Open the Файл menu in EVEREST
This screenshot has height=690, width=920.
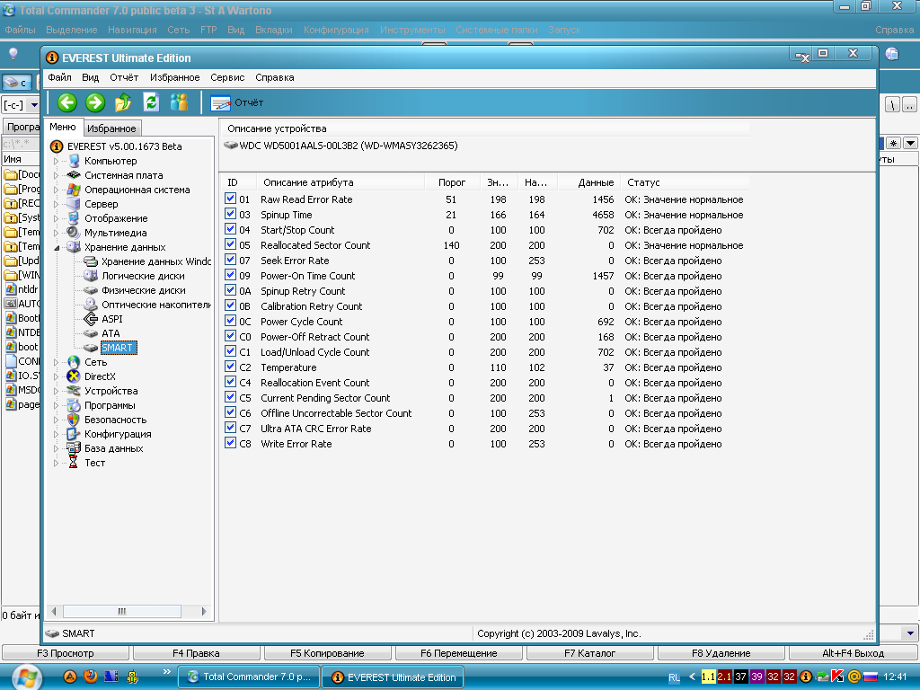tap(59, 77)
